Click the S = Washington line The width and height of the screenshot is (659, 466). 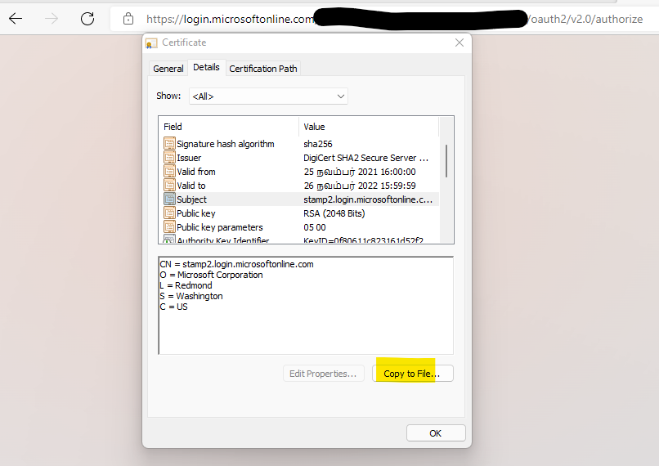(191, 296)
